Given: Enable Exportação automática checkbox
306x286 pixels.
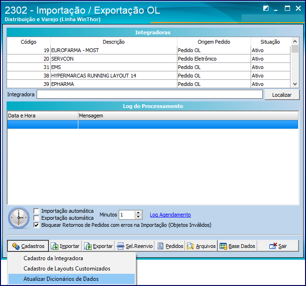Looking at the screenshot, I should click(36, 218).
